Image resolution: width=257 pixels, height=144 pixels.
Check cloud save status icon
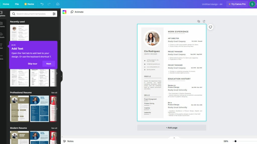pyautogui.click(x=58, y=4)
